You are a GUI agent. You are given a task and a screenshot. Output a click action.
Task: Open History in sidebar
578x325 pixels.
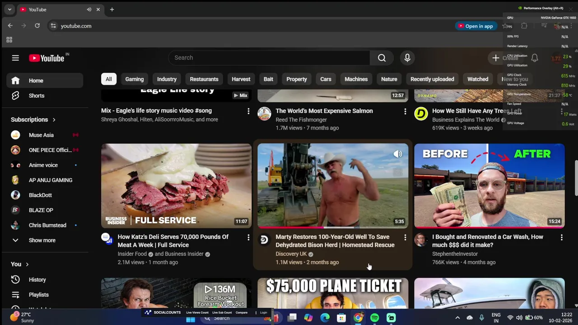point(45,280)
